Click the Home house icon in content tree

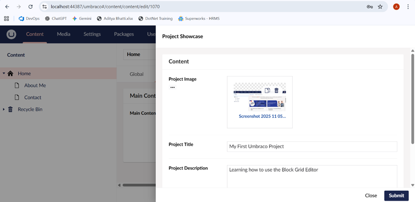(11, 73)
